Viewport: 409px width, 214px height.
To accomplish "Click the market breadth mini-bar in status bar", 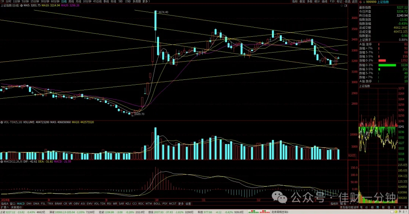I will pyautogui.click(x=259, y=212).
